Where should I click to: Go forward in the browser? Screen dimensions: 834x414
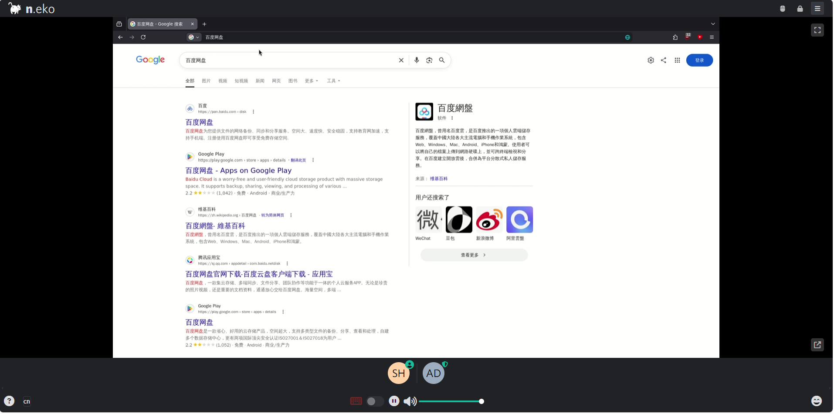(132, 37)
